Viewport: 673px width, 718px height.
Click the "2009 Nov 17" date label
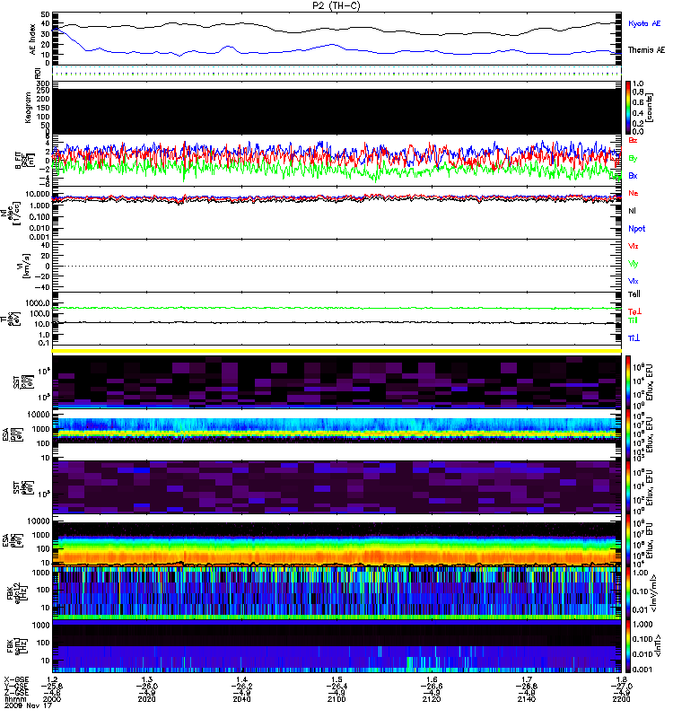coord(29,705)
